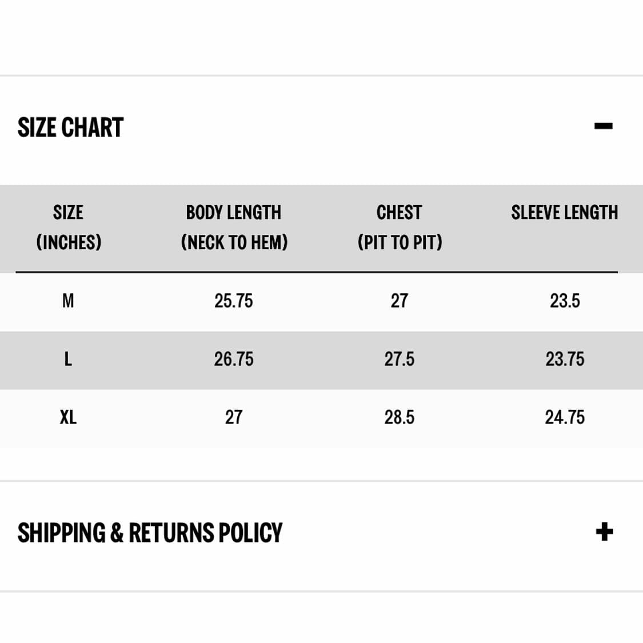Select the 27.5 chest cell
Screen dimensions: 643x643
click(400, 359)
